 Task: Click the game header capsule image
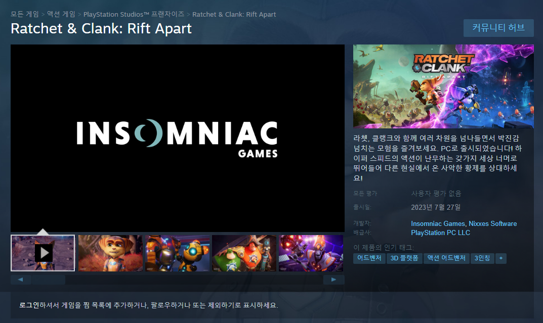(443, 86)
